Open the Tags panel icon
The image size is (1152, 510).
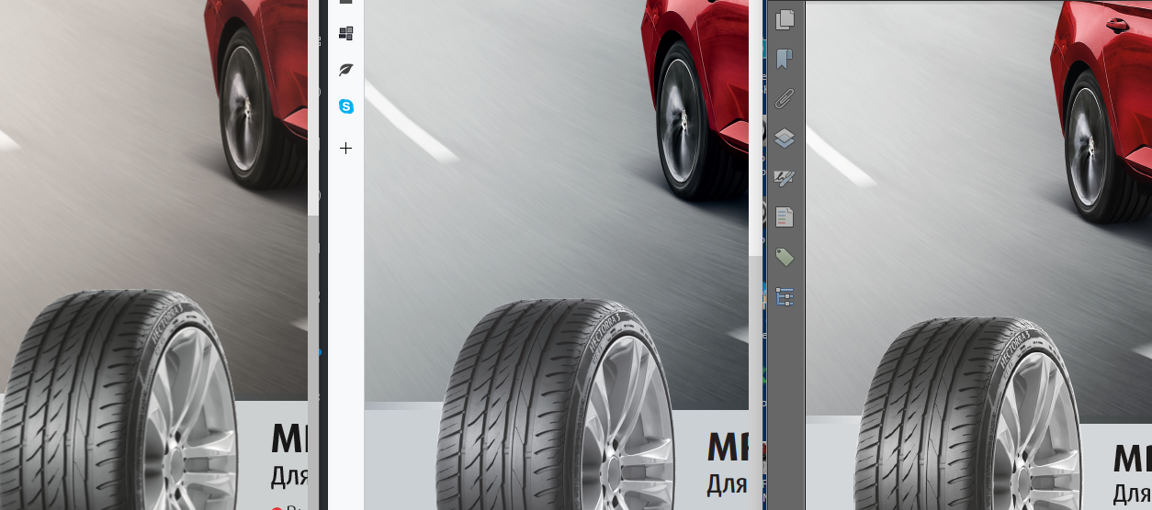785,257
